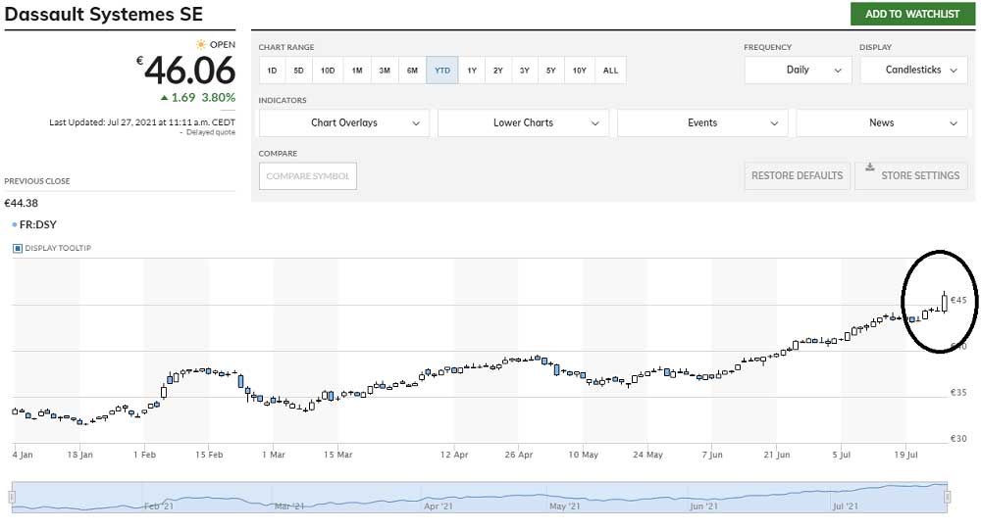Click the left handle of range slider
981x530 pixels.
click(12, 498)
